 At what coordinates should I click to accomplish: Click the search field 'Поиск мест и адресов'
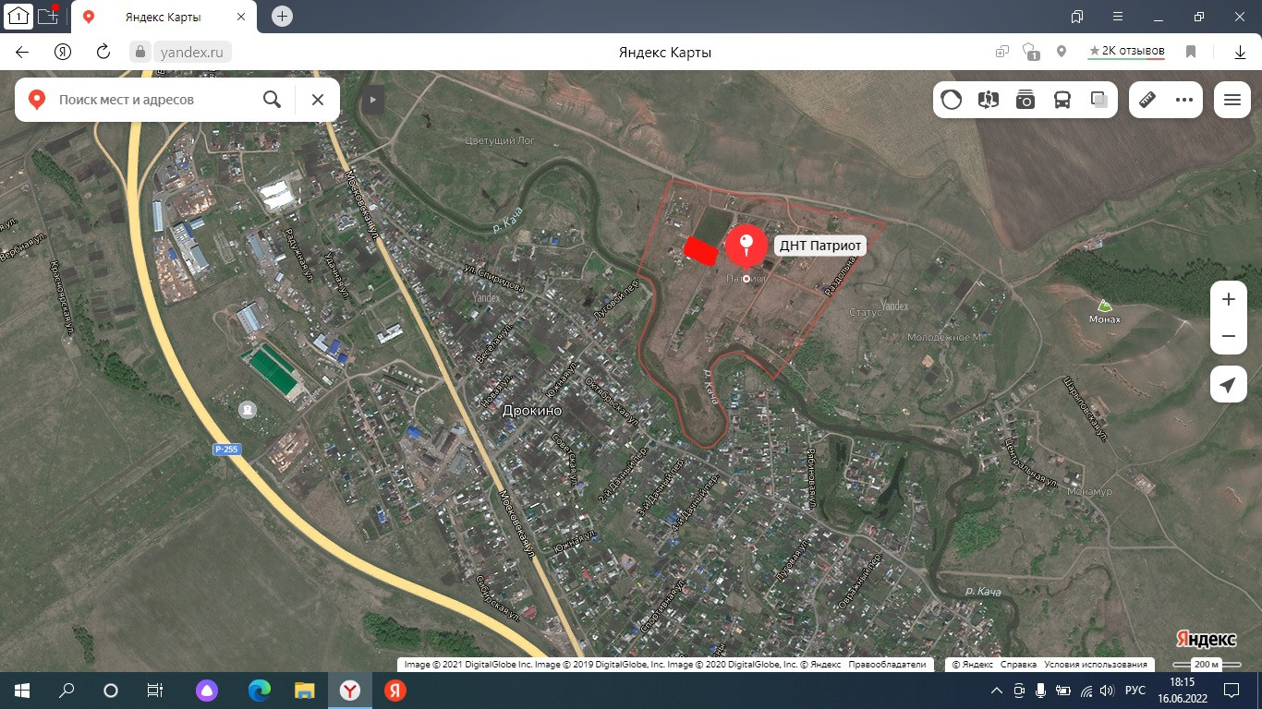pyautogui.click(x=152, y=100)
